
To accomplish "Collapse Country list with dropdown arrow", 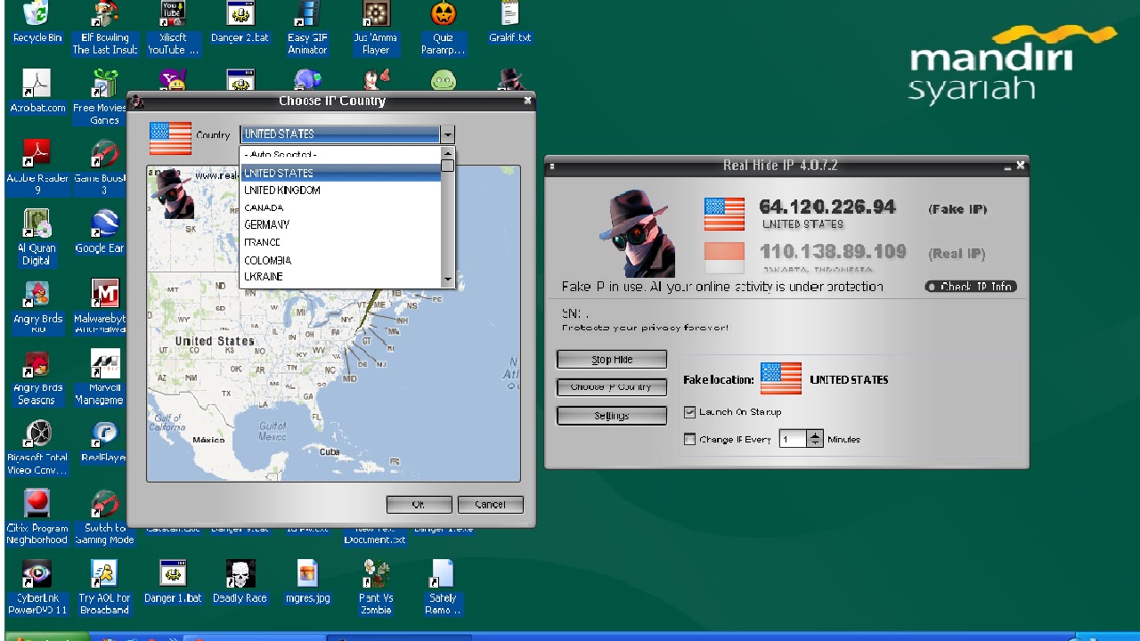I will (447, 134).
